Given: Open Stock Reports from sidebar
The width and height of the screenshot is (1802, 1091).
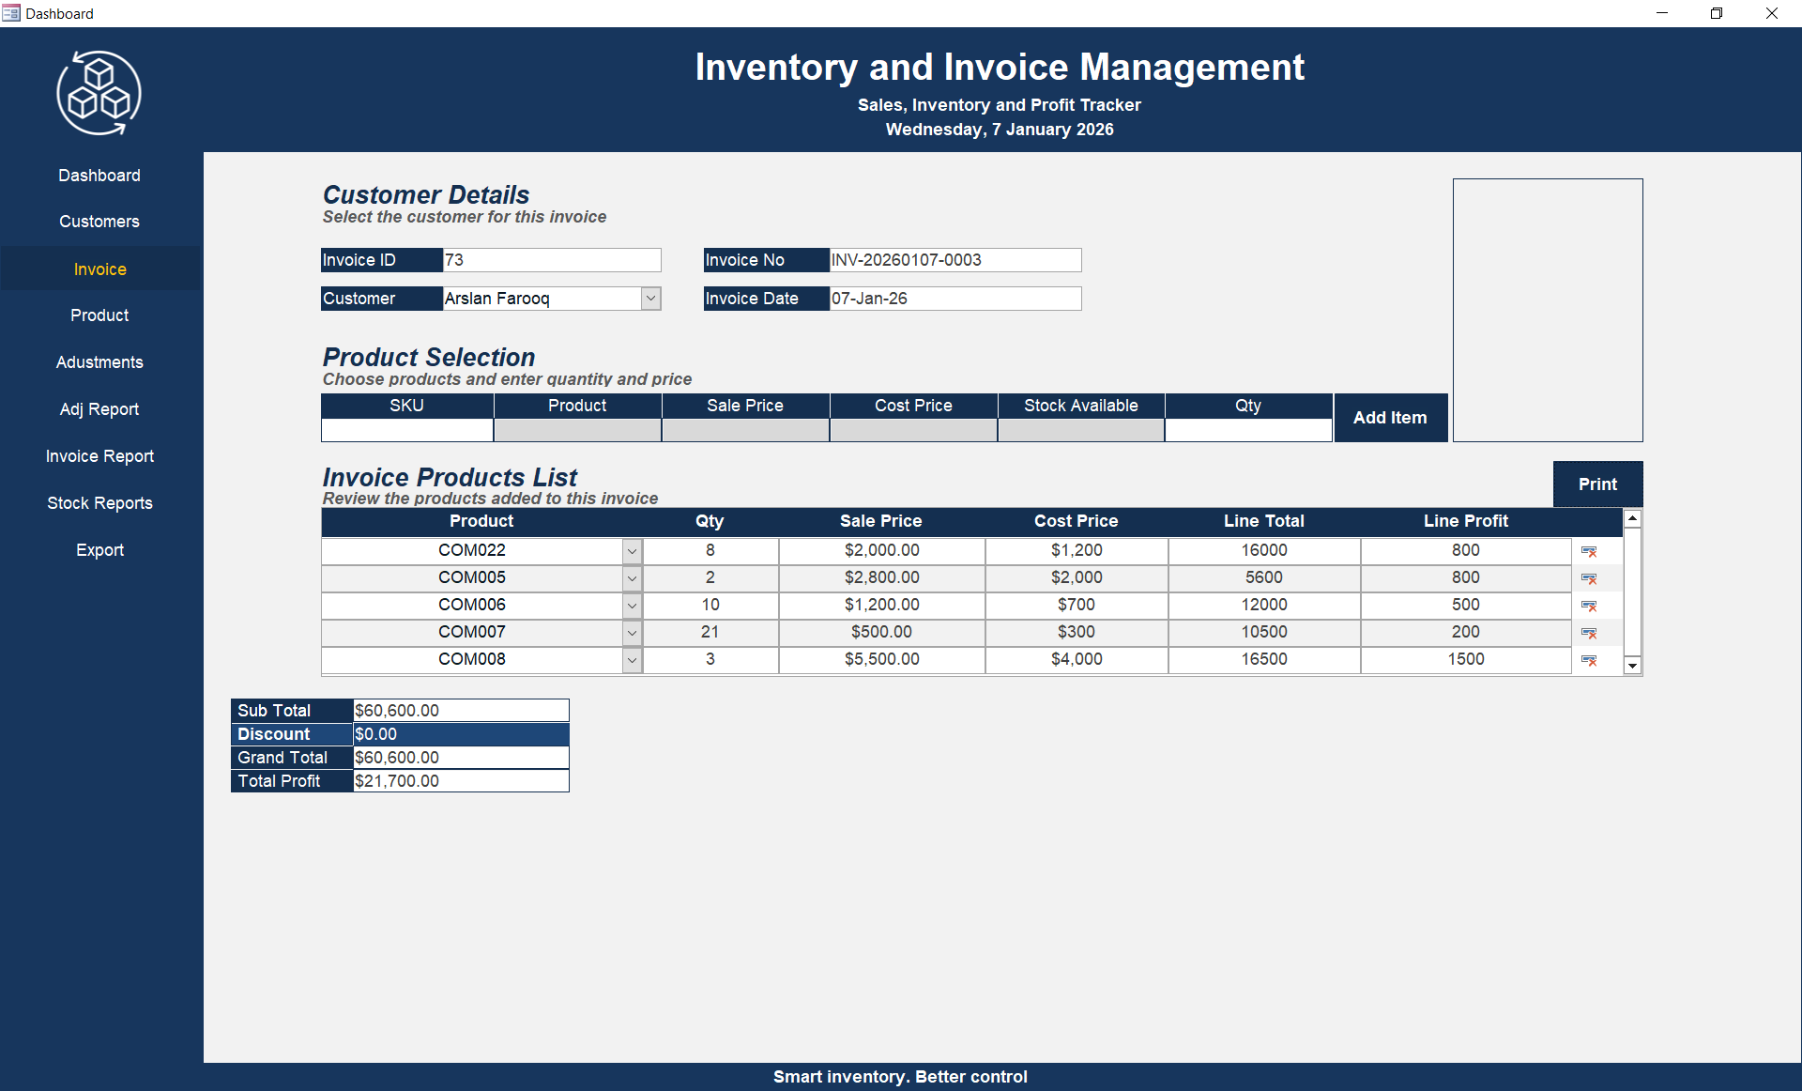Looking at the screenshot, I should pyautogui.click(x=99, y=503).
